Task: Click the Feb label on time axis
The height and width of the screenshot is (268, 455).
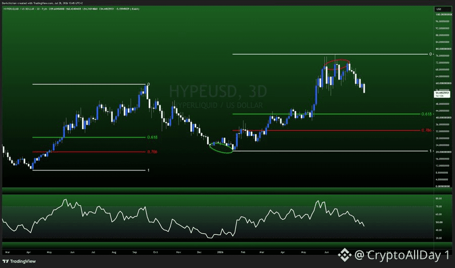Action: click(243, 252)
